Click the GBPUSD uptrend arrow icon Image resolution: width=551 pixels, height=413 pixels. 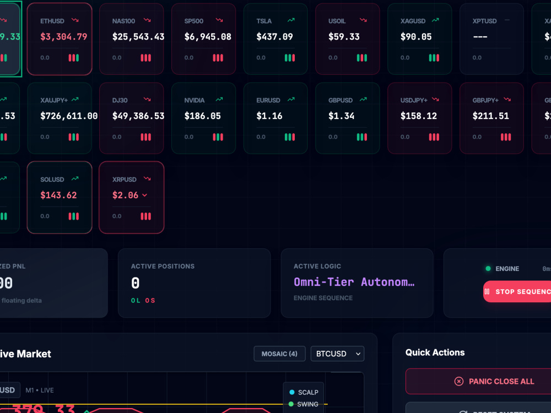(363, 100)
